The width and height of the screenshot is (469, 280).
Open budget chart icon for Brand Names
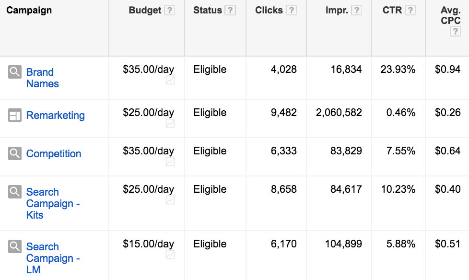point(170,81)
